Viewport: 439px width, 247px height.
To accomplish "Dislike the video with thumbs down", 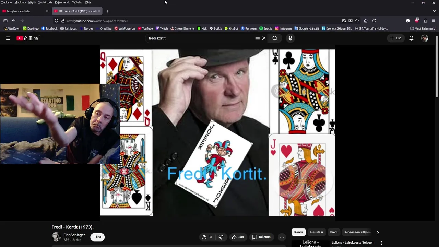I will tap(221, 237).
